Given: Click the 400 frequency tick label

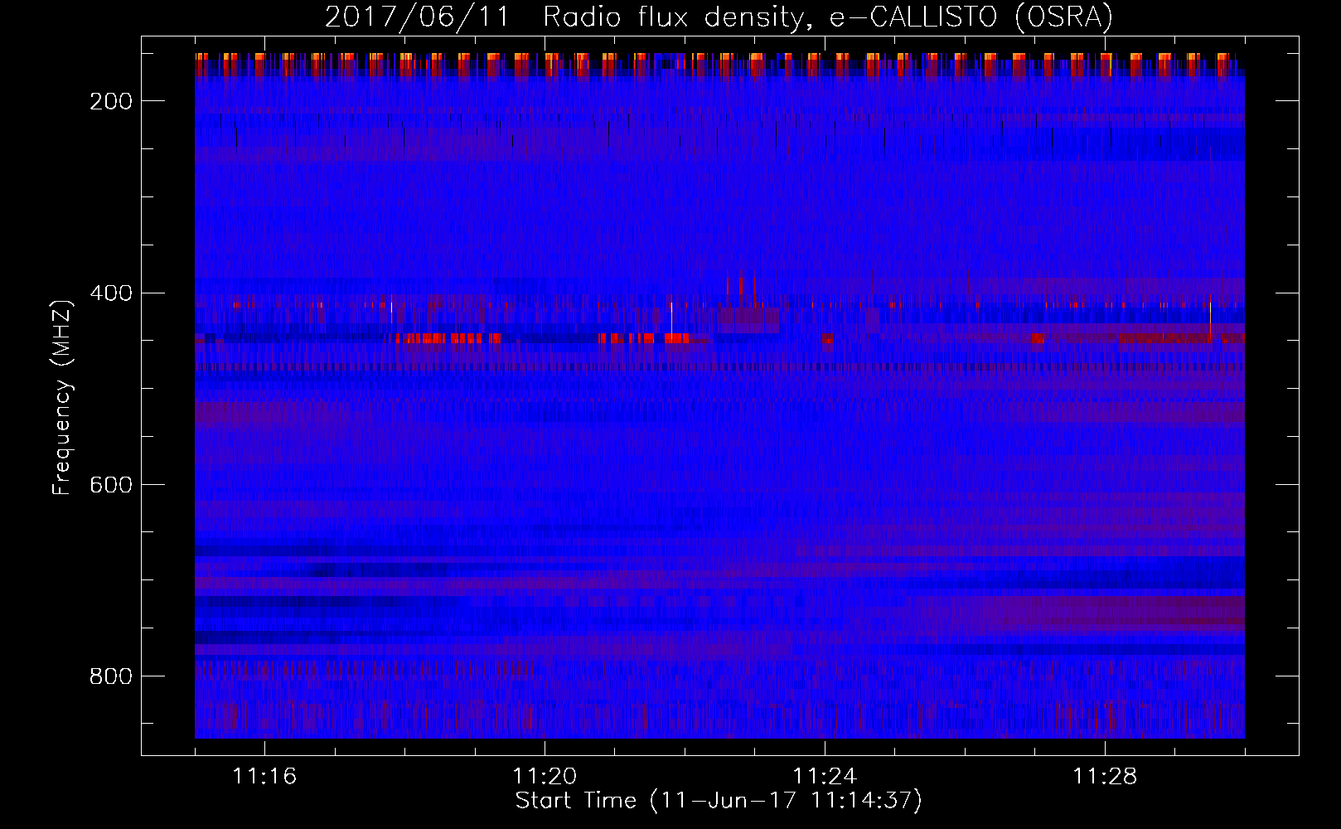Looking at the screenshot, I should [111, 293].
